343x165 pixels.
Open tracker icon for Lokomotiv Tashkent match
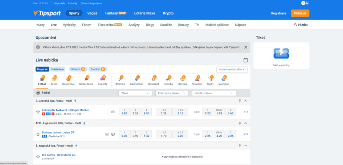113,112
